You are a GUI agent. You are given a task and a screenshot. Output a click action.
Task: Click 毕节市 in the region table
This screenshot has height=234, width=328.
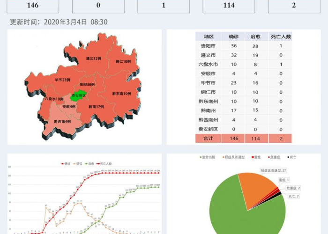tap(208, 83)
